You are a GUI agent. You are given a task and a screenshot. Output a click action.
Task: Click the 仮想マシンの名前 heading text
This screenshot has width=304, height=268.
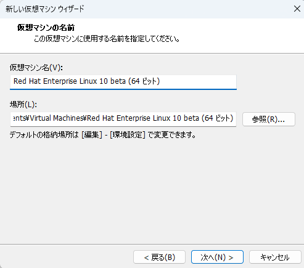[46, 27]
